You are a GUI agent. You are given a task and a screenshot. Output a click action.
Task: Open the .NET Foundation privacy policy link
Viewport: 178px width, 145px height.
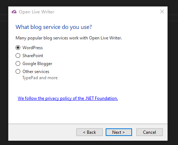tap(68, 98)
